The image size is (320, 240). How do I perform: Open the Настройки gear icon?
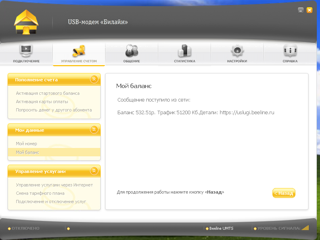tap(237, 51)
